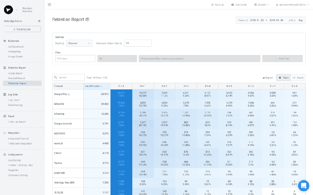The height and width of the screenshot is (195, 313).
Task: Open the Depth Channel dropdown
Action: coord(79,43)
